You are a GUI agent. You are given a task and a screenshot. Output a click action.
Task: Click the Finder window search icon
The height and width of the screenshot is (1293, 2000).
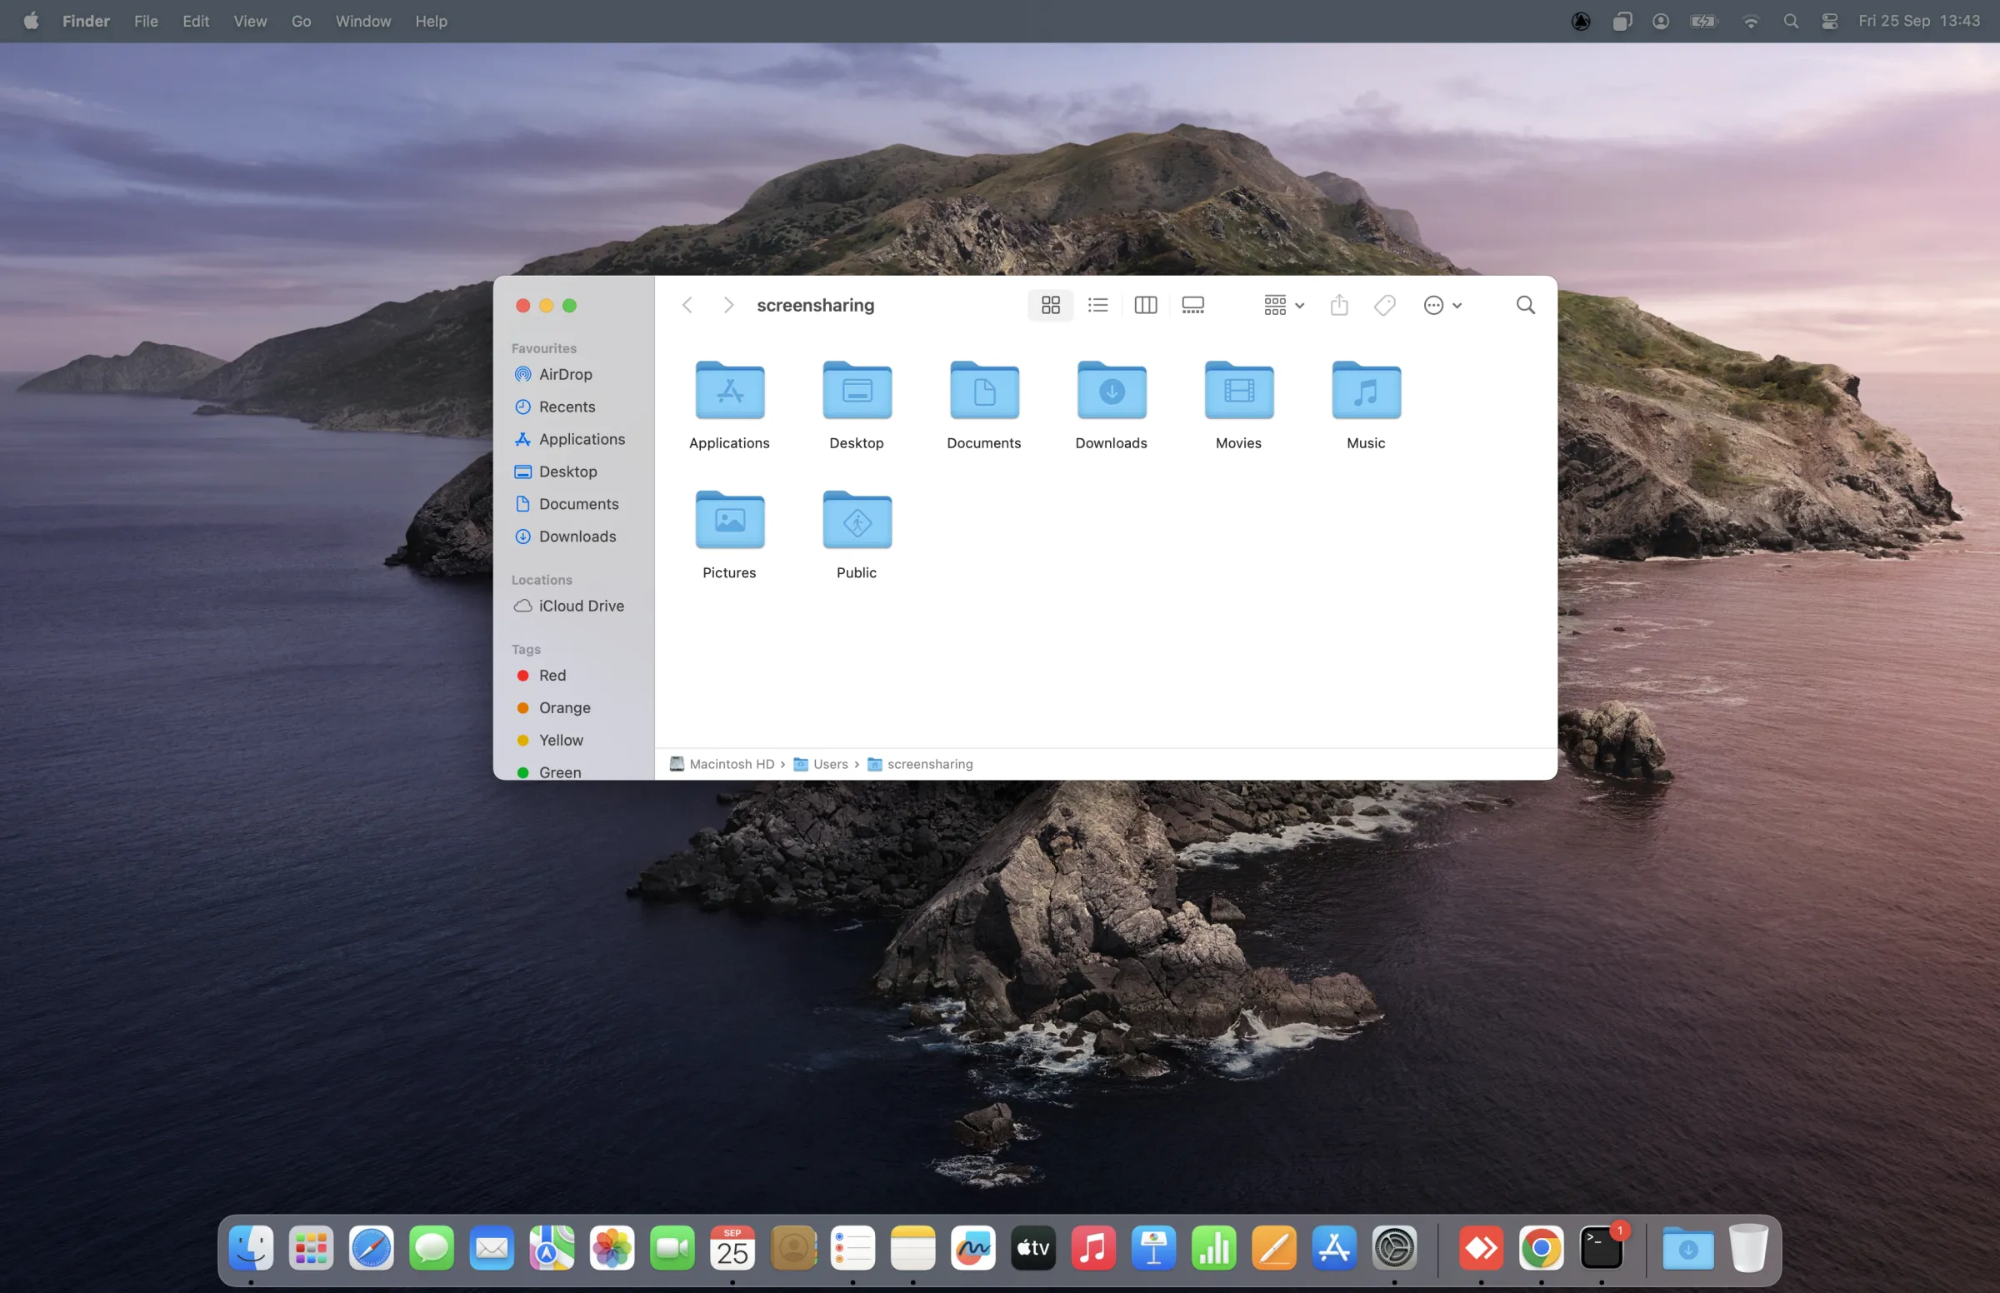tap(1526, 305)
